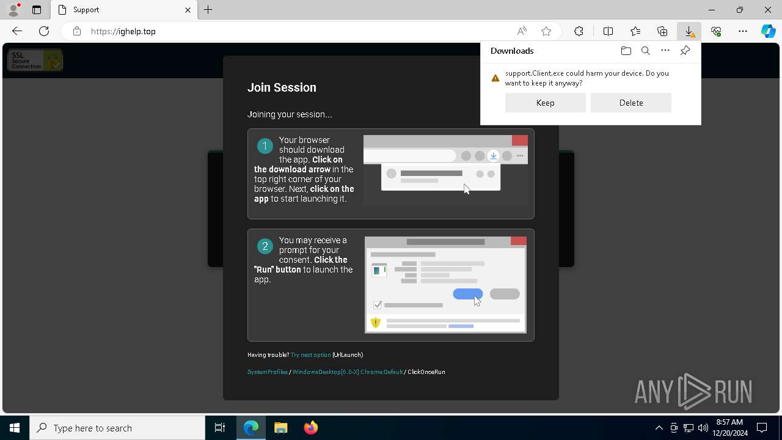Click the step 2 Run prompt illustration
Viewport: 782px width, 440px height.
pos(445,285)
